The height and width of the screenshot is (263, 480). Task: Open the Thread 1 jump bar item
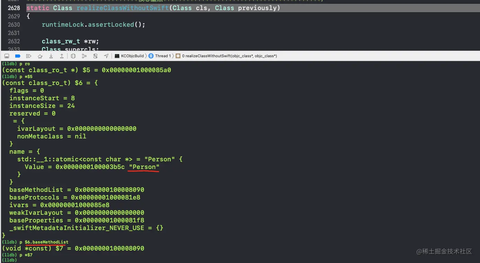(160, 56)
